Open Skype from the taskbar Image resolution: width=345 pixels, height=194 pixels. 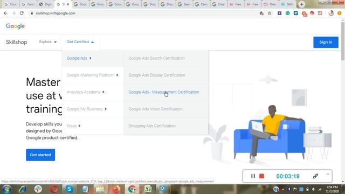(x=69, y=189)
